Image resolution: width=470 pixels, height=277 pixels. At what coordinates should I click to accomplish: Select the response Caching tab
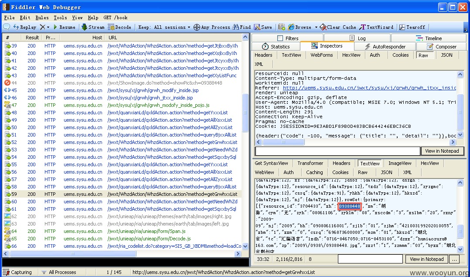click(314, 172)
